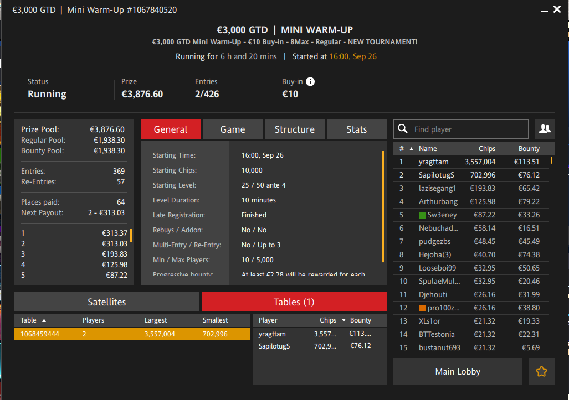Image resolution: width=569 pixels, height=400 pixels.
Task: Sort tables by Largest column header
Action: coord(156,320)
